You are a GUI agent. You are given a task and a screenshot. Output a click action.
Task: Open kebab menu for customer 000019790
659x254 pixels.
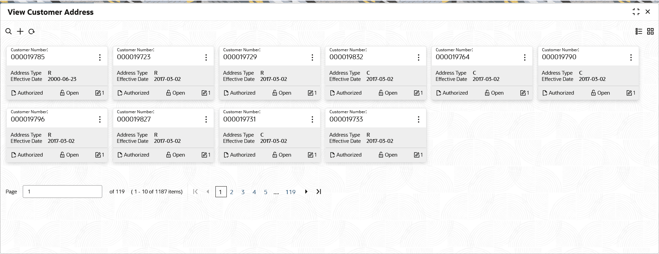pyautogui.click(x=631, y=57)
